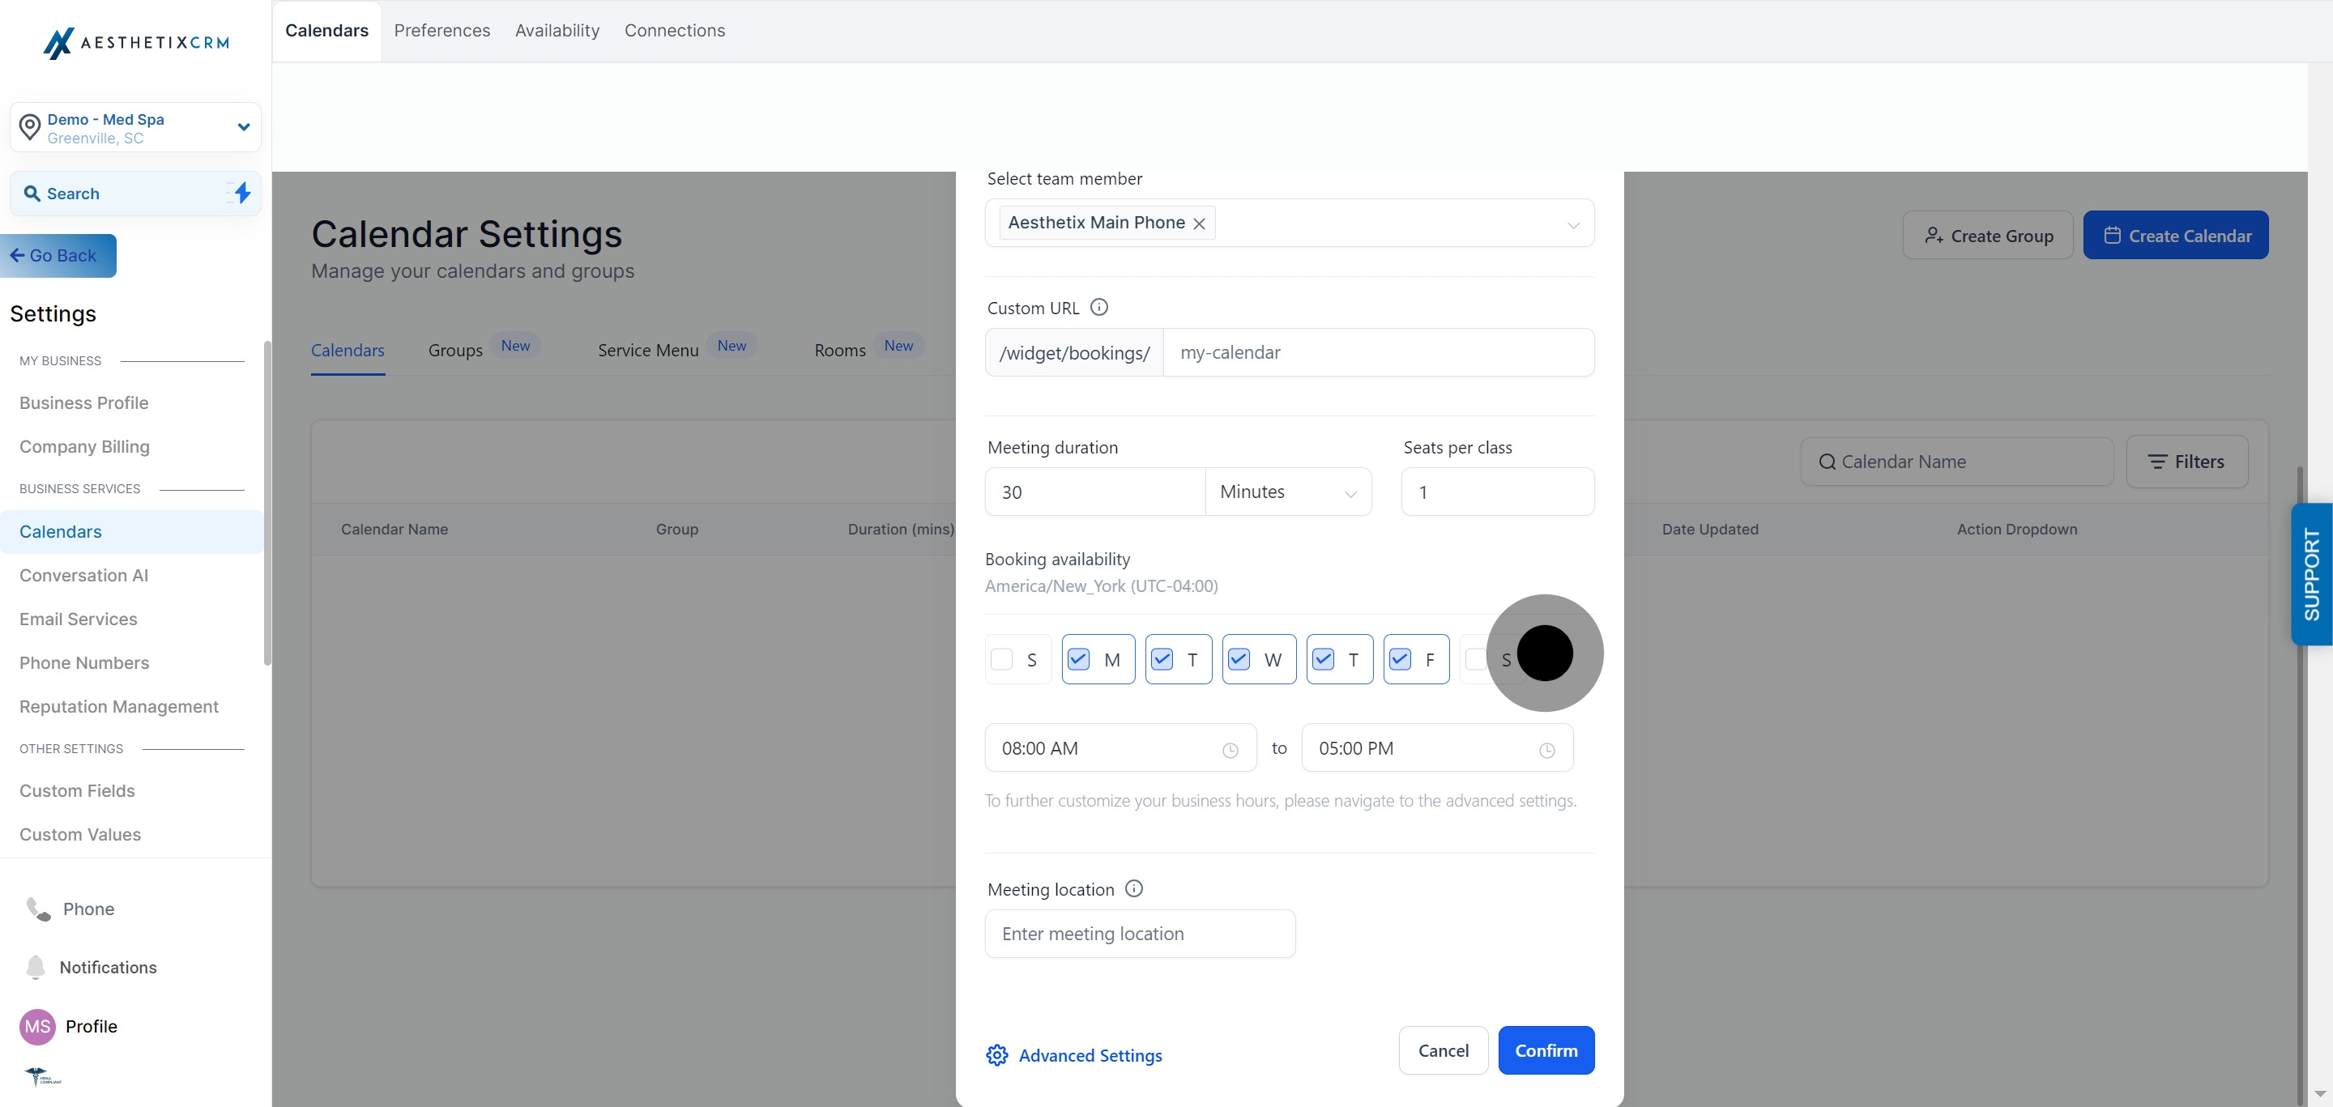This screenshot has width=2333, height=1107.
Task: Open the Minutes duration unit dropdown
Action: coord(1287,492)
